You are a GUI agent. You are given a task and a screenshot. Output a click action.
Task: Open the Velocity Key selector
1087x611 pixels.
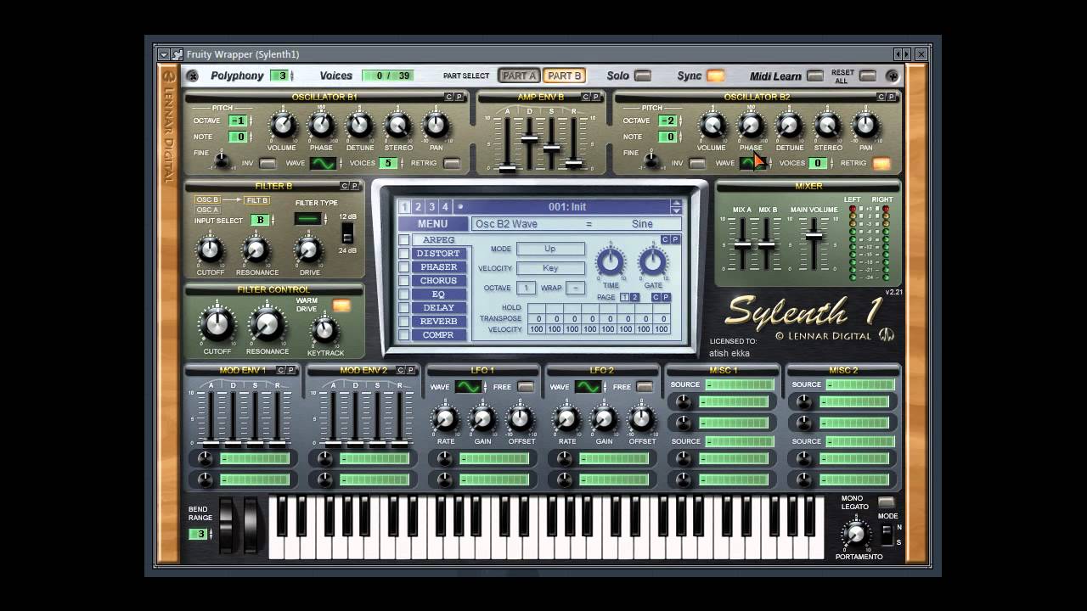click(550, 268)
